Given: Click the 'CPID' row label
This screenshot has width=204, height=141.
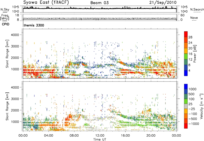Looking at the screenshot, I should click(6, 24).
